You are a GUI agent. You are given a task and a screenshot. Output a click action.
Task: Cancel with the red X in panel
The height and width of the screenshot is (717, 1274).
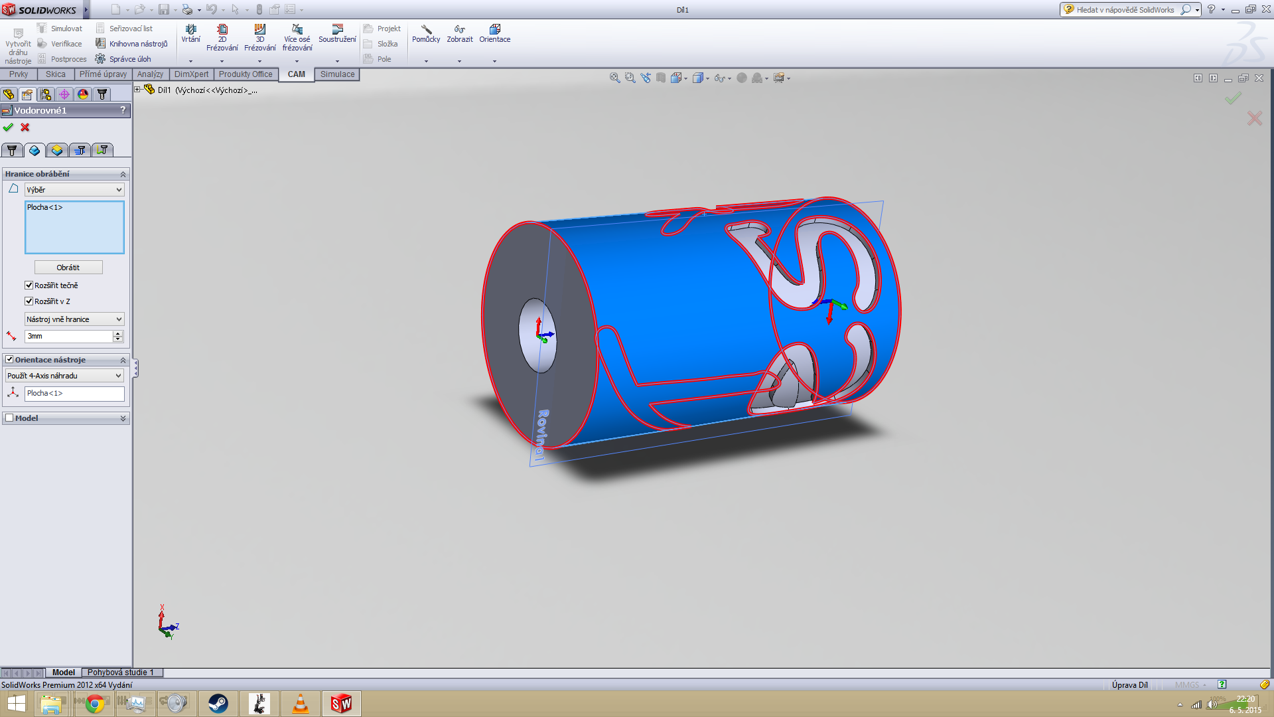pos(25,127)
